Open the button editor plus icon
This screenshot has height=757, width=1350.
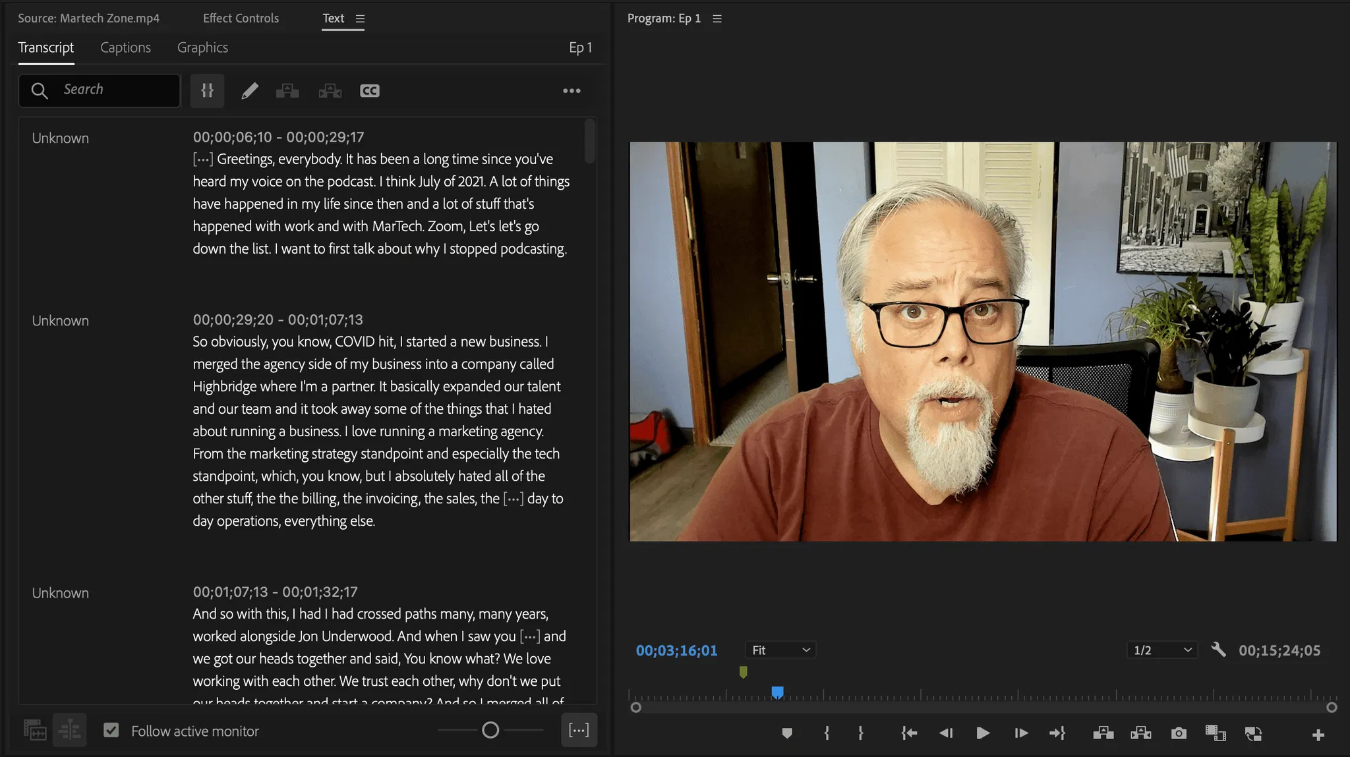click(x=1318, y=735)
